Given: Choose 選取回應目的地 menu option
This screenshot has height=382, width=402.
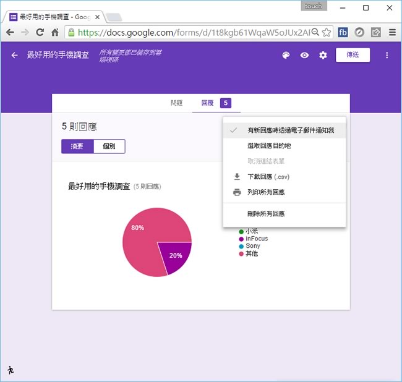Looking at the screenshot, I should 269,146.
